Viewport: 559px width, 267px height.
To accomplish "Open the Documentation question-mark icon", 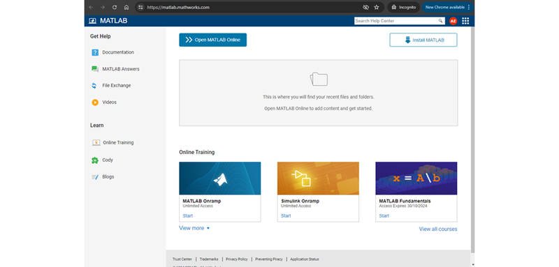I will click(x=95, y=52).
